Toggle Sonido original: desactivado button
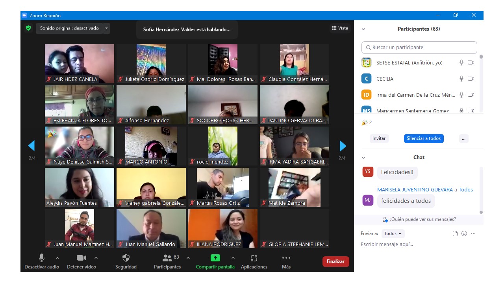The image size is (504, 283). 69,28
